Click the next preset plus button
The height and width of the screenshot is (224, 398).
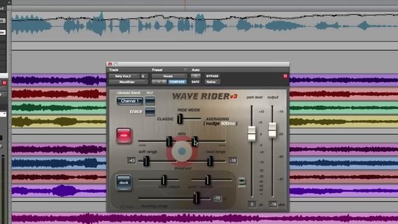click(x=159, y=82)
